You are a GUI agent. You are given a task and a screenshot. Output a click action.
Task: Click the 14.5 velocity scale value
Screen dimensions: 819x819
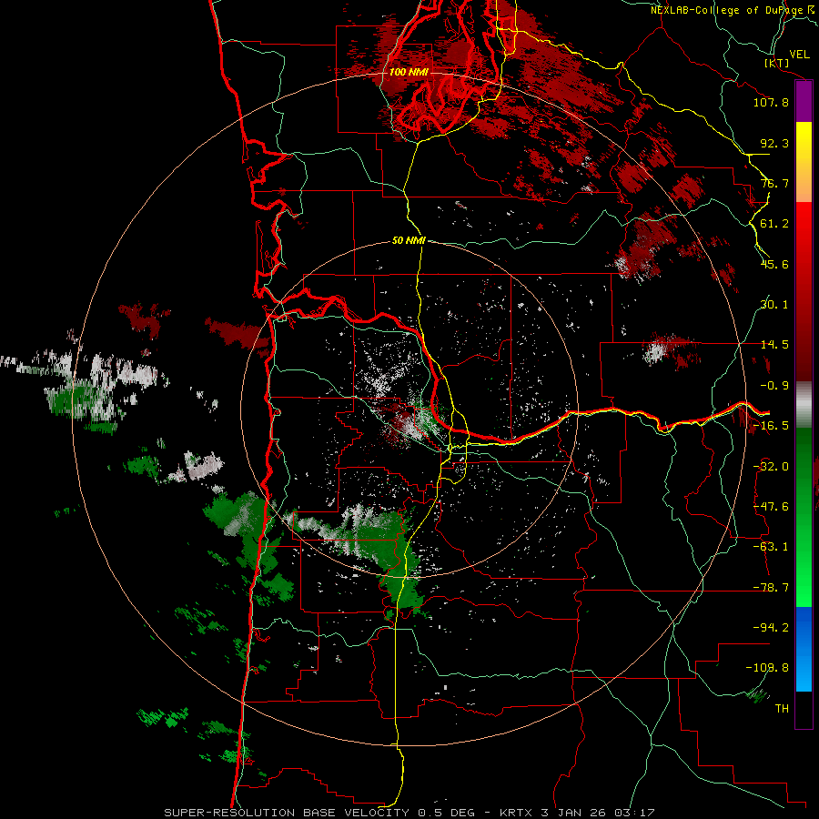point(774,345)
